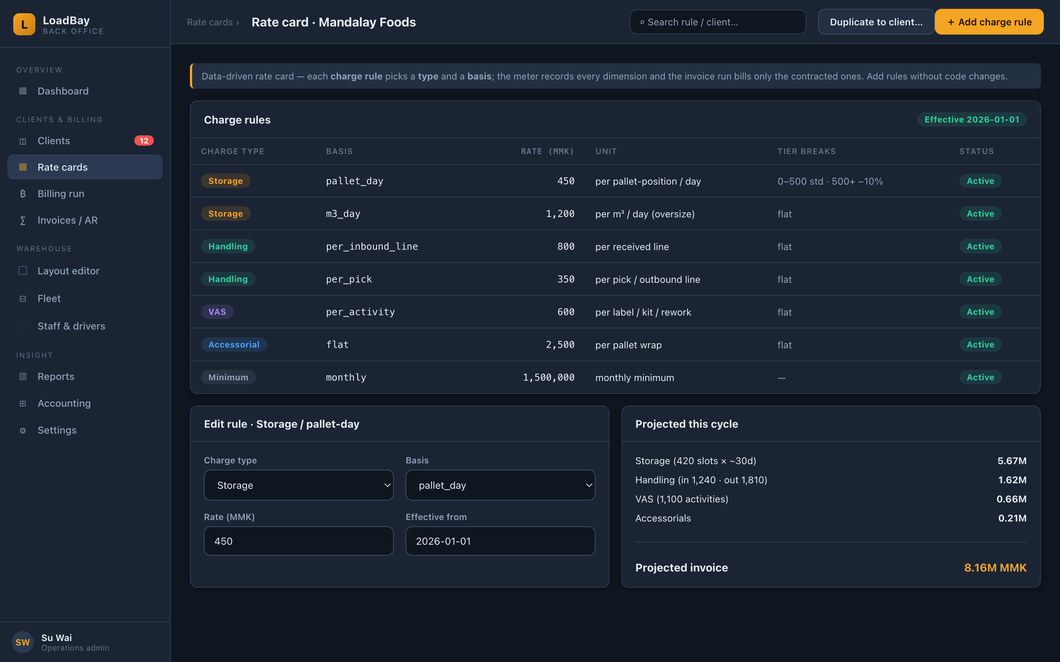Click the RATE (MMK) column header
The width and height of the screenshot is (1060, 662).
(547, 151)
